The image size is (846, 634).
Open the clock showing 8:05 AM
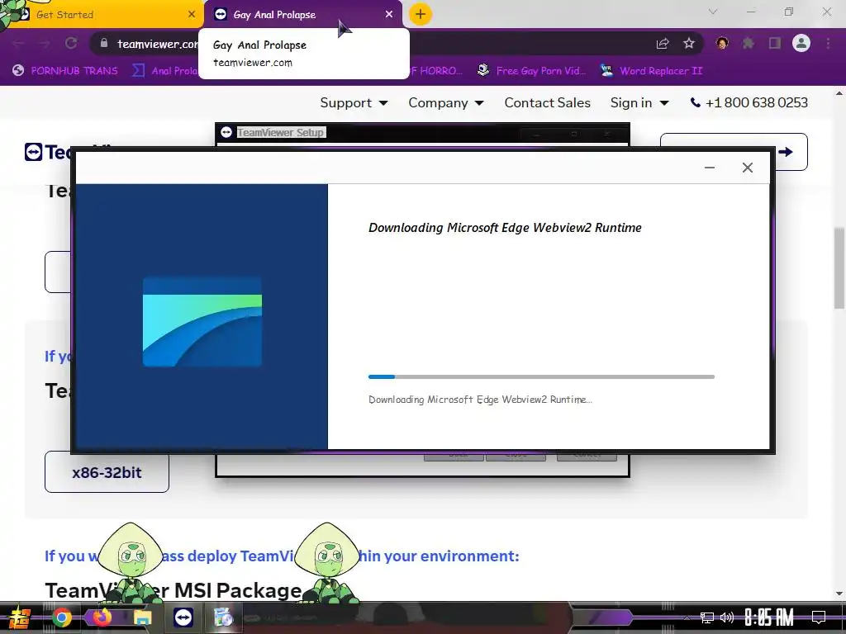[769, 617]
